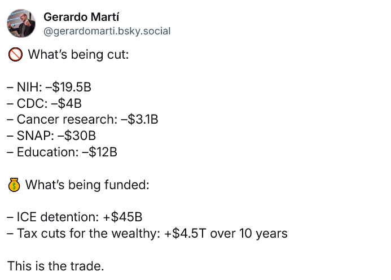
Task: Click the "over 10 years" text
Action: tap(249, 234)
